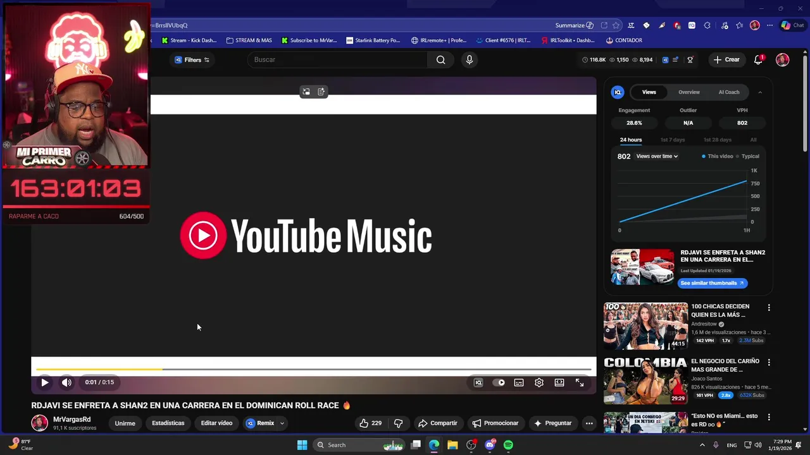810x455 pixels.
Task: Click Editar vídeo button
Action: [216, 423]
